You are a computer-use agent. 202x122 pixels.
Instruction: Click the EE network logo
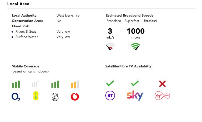tap(36, 96)
